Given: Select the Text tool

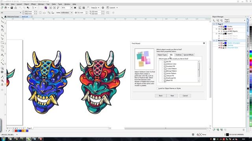Looking at the screenshot, I should [2, 55].
